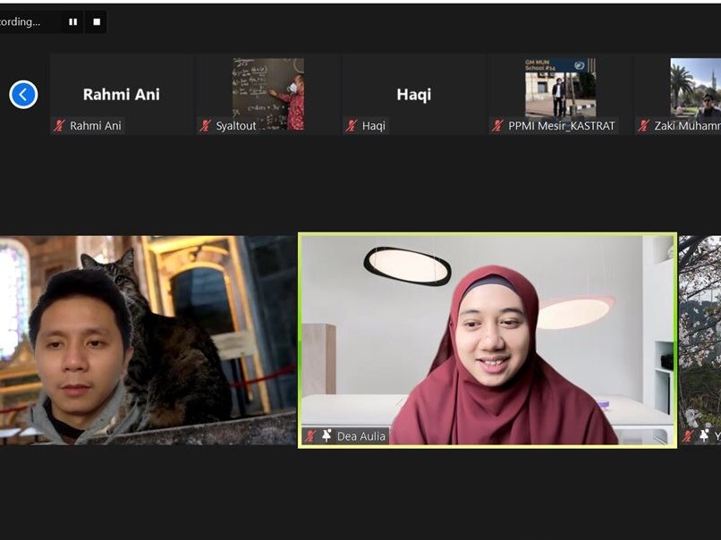721x540 pixels.
Task: Click the muted mic icon on PPMI Mesir_KASTRAT's tile
Action: [497, 126]
